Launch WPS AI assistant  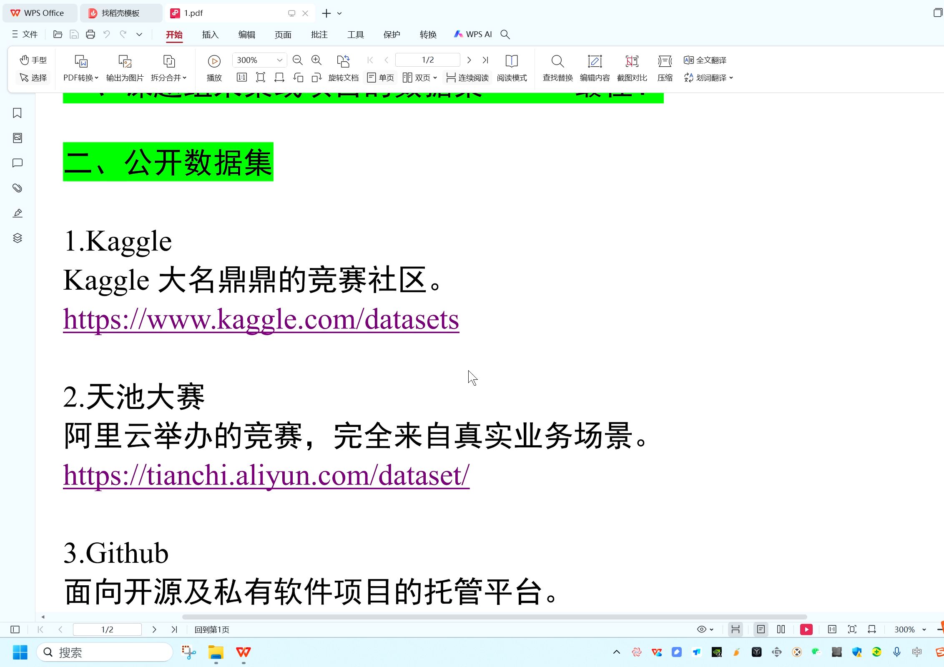tap(473, 35)
